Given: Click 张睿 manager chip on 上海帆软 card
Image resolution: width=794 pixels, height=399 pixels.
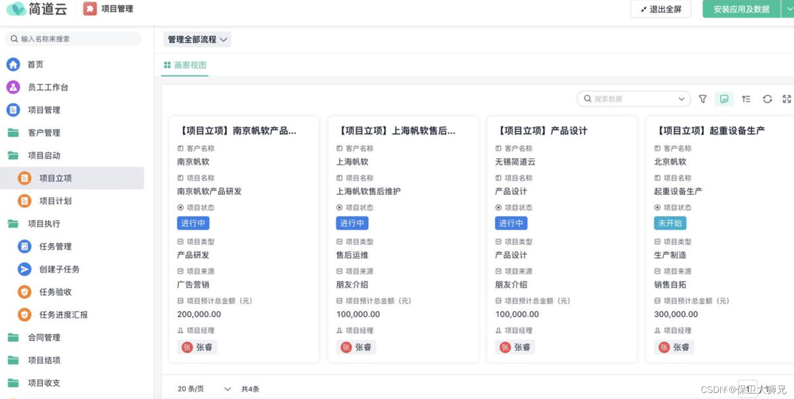Looking at the screenshot, I should click(356, 347).
